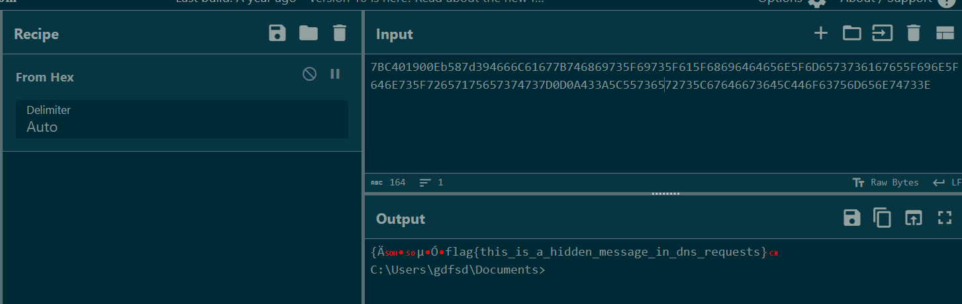Save the current recipe
The width and height of the screenshot is (962, 304).
[x=277, y=33]
